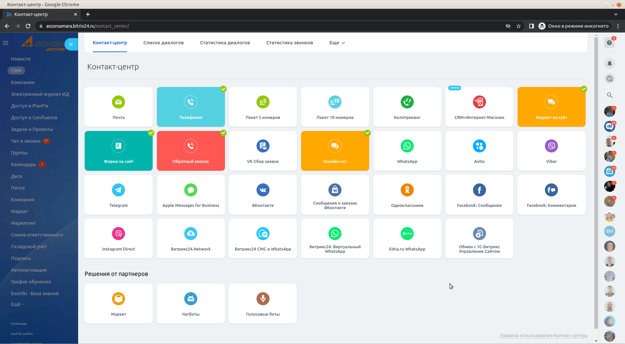625x344 pixels.
Task: Open Маркетинг in the left menu
Action: (x=23, y=223)
